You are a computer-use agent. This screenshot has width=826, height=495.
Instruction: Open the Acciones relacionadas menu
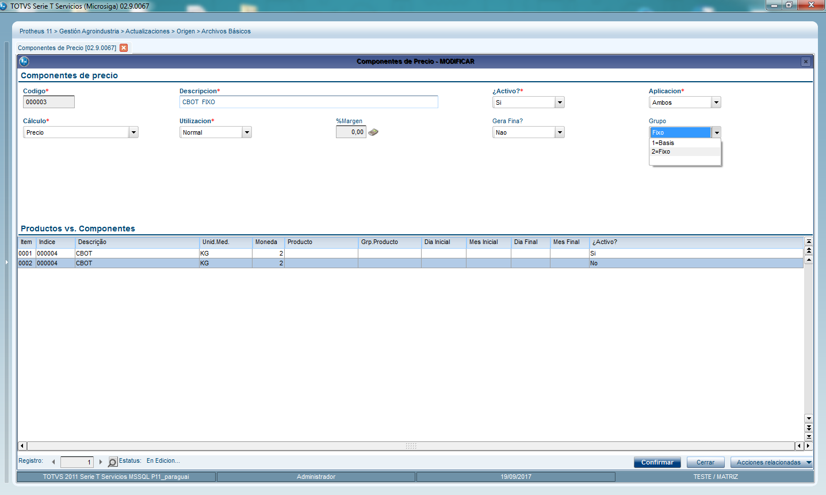tap(771, 462)
